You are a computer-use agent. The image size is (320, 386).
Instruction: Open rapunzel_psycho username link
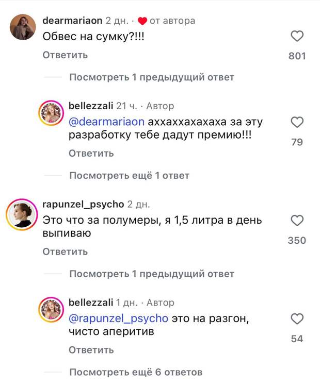83,205
